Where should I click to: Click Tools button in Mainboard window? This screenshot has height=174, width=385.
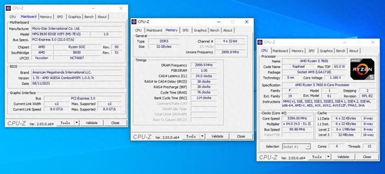(65, 123)
